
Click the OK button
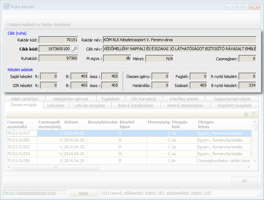pos(245,181)
